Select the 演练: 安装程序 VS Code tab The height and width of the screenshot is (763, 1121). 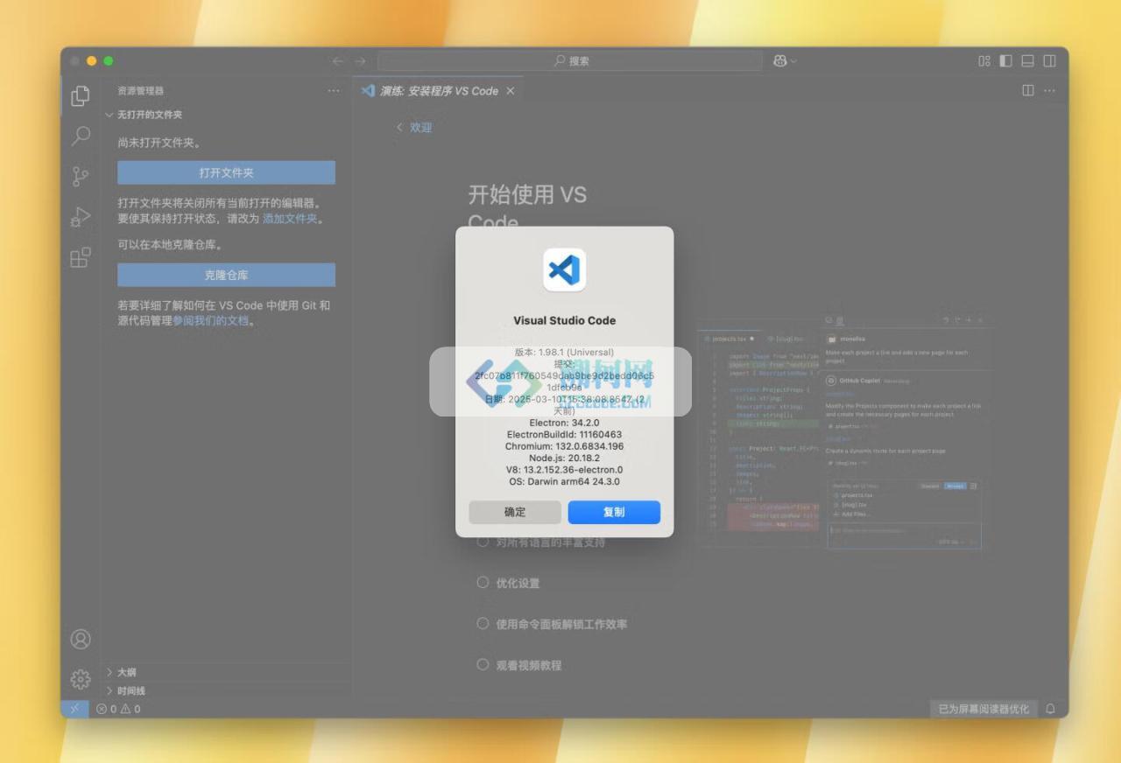(x=439, y=91)
